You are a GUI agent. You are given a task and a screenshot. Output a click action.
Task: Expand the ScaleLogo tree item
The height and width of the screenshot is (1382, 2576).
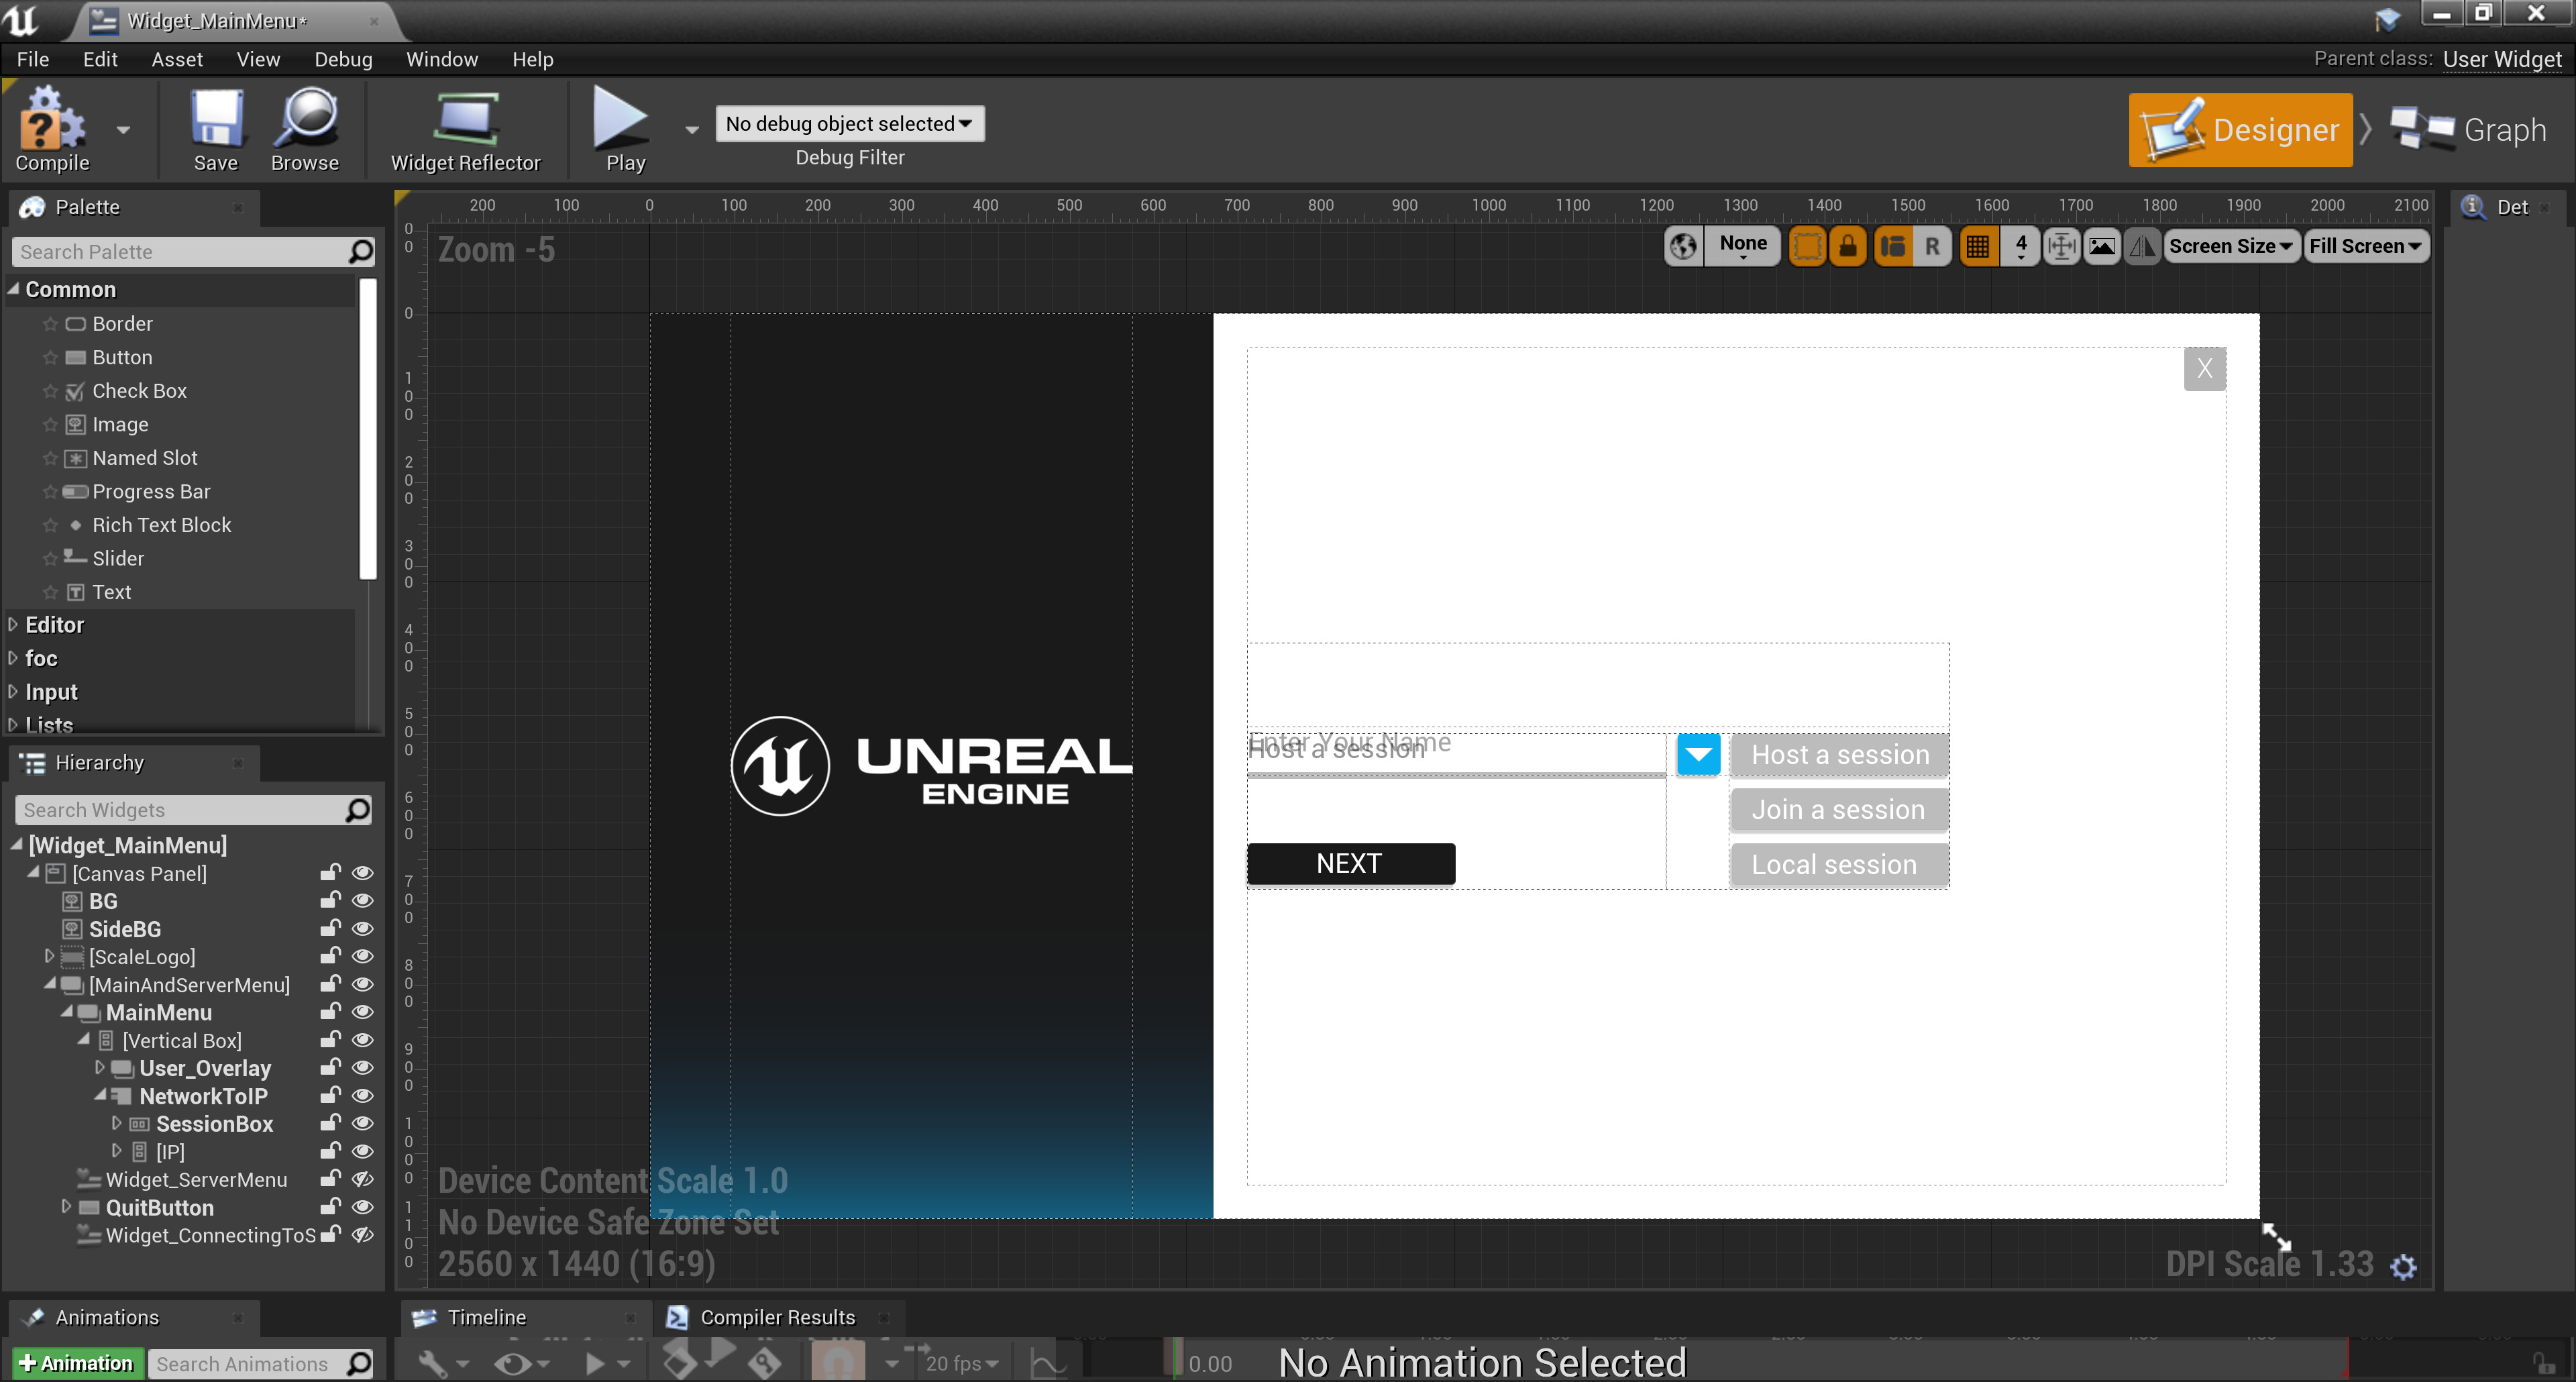[49, 956]
